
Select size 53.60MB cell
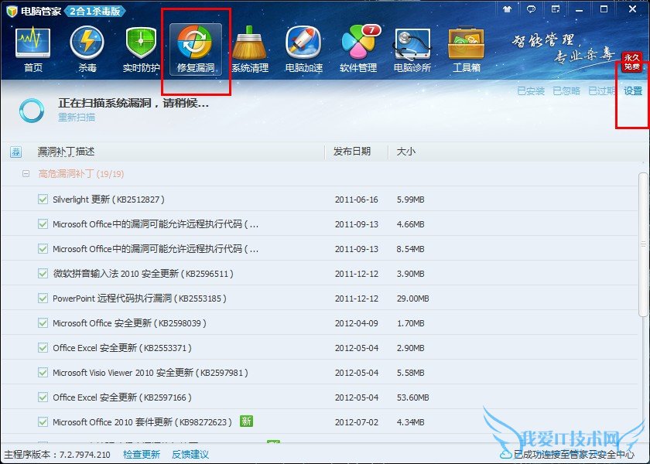click(x=413, y=397)
